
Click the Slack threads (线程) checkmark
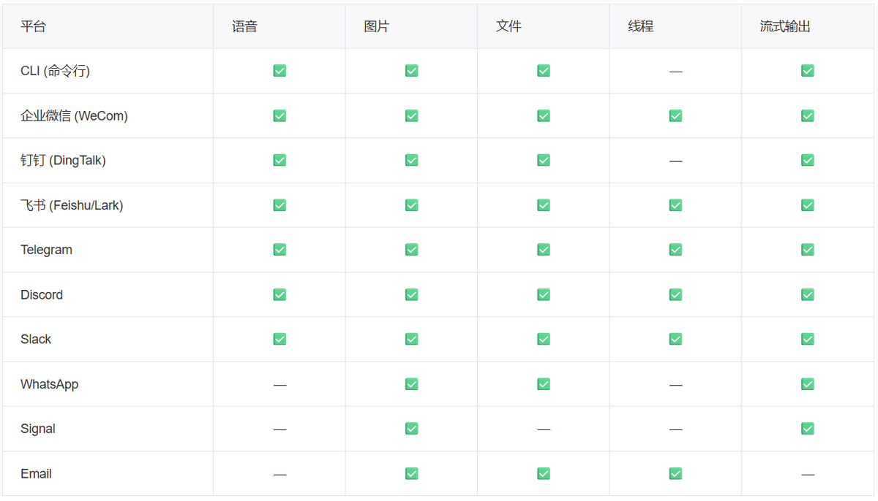675,339
